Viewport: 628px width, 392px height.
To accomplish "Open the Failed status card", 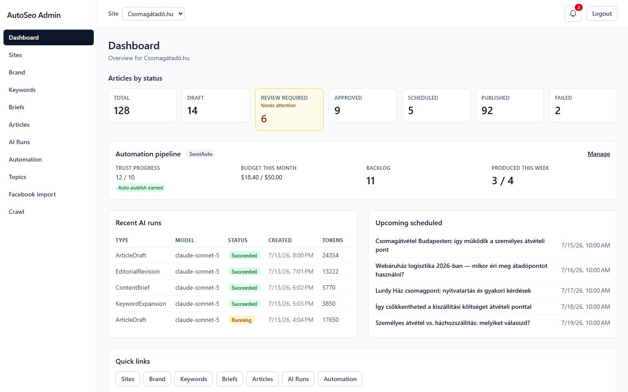I will coord(583,105).
